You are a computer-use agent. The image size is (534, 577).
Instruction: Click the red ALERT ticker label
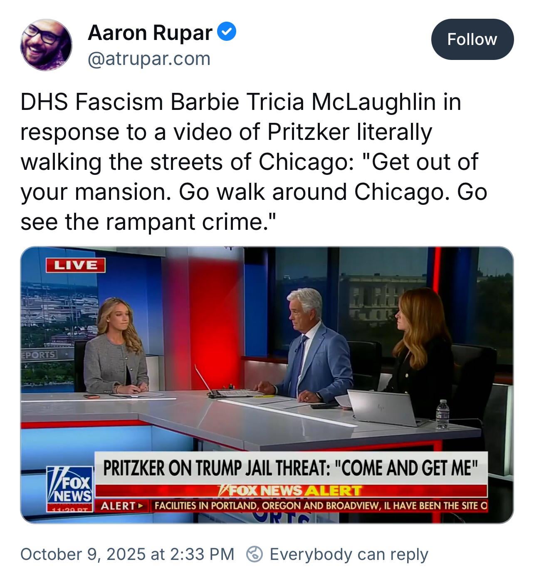[x=121, y=506]
